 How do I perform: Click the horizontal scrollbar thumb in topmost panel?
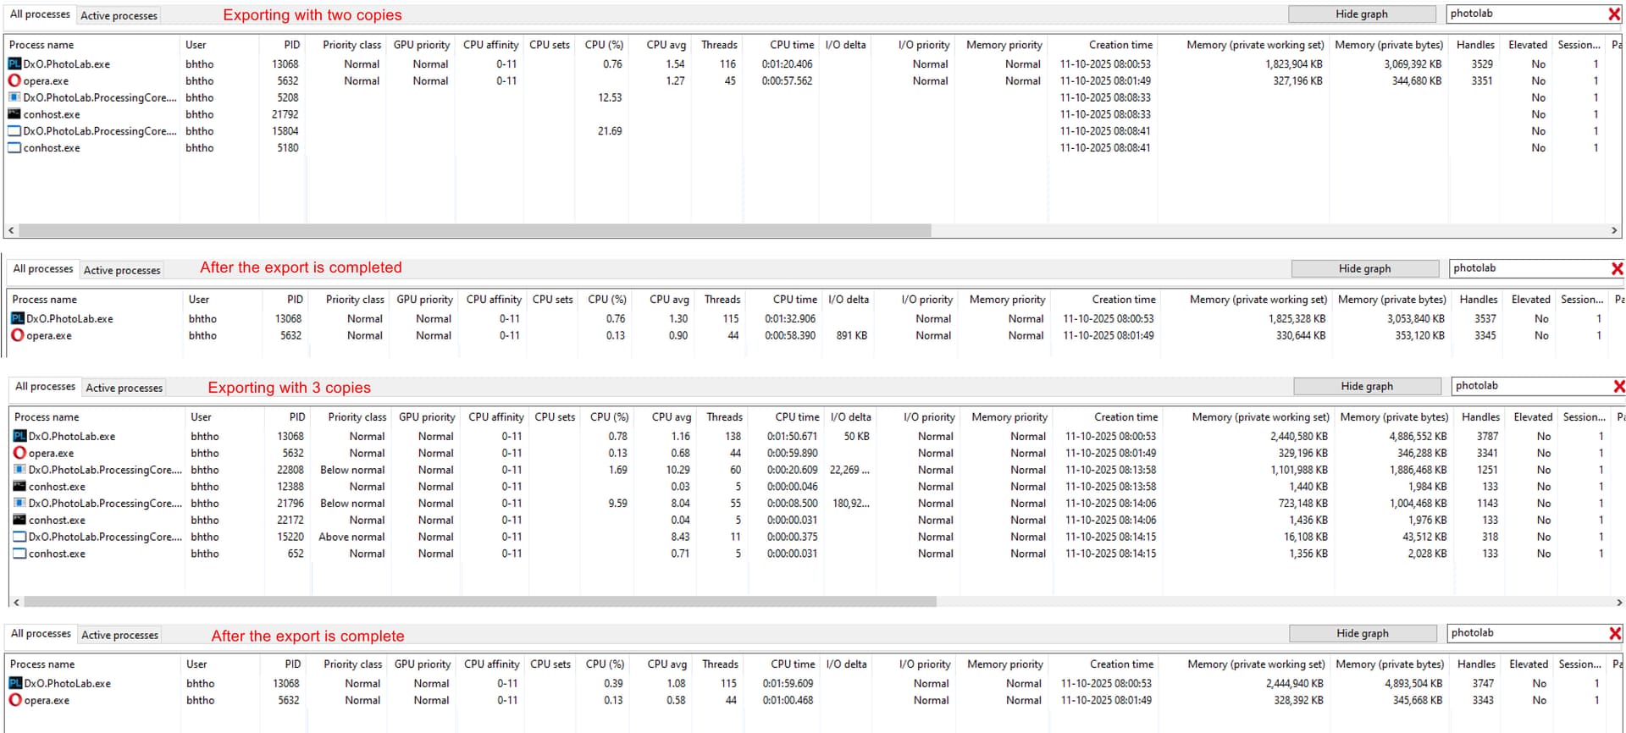click(474, 230)
